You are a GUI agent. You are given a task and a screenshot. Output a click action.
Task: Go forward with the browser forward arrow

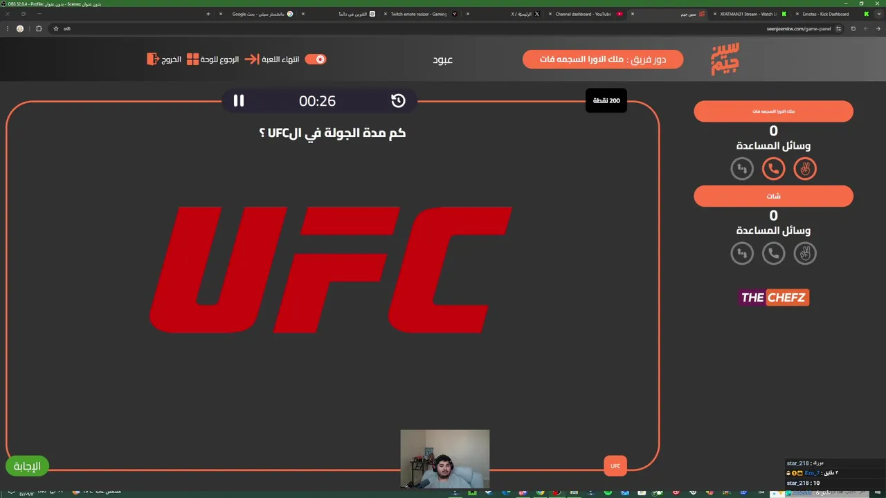click(866, 29)
